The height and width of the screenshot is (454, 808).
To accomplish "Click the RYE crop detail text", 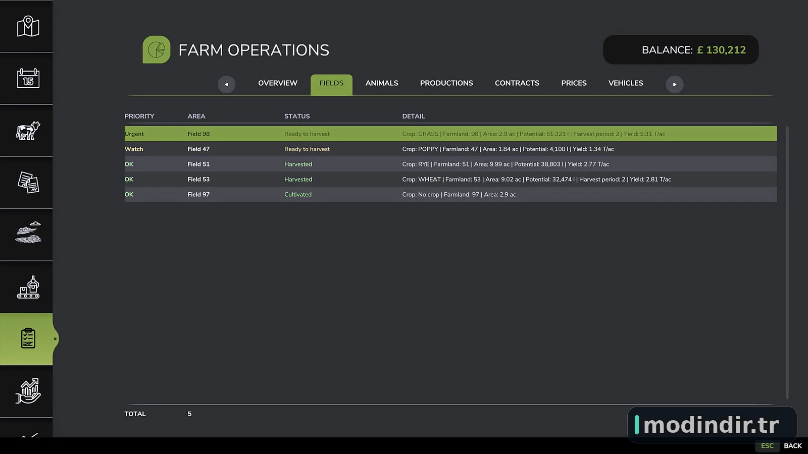I will (x=506, y=164).
